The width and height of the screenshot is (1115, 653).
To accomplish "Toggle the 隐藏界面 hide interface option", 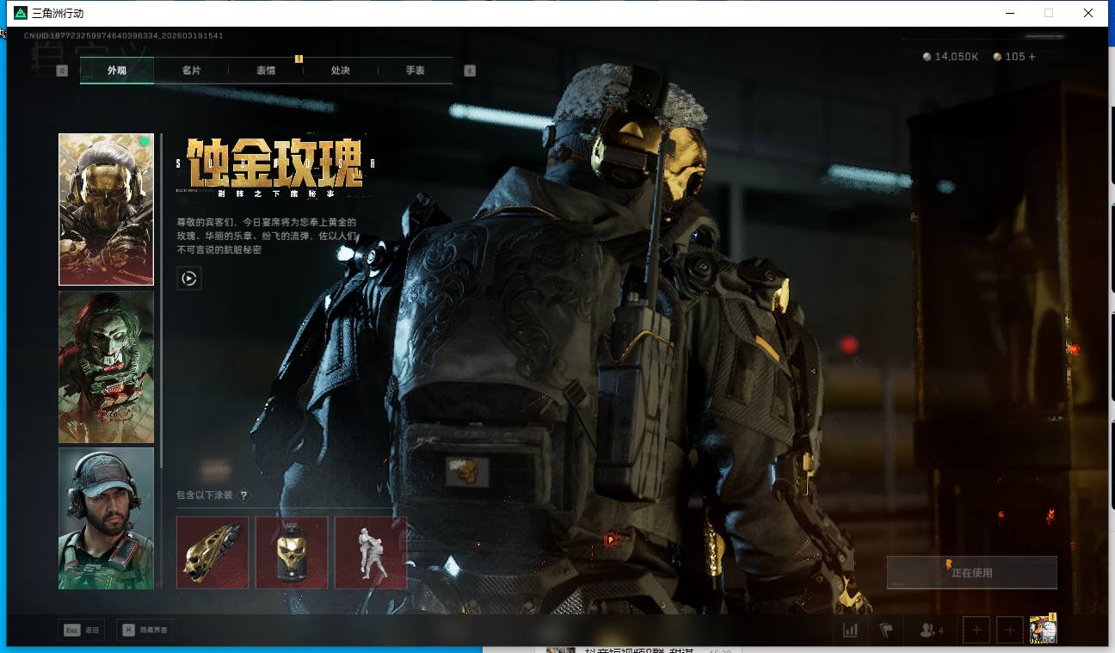I will (145, 631).
